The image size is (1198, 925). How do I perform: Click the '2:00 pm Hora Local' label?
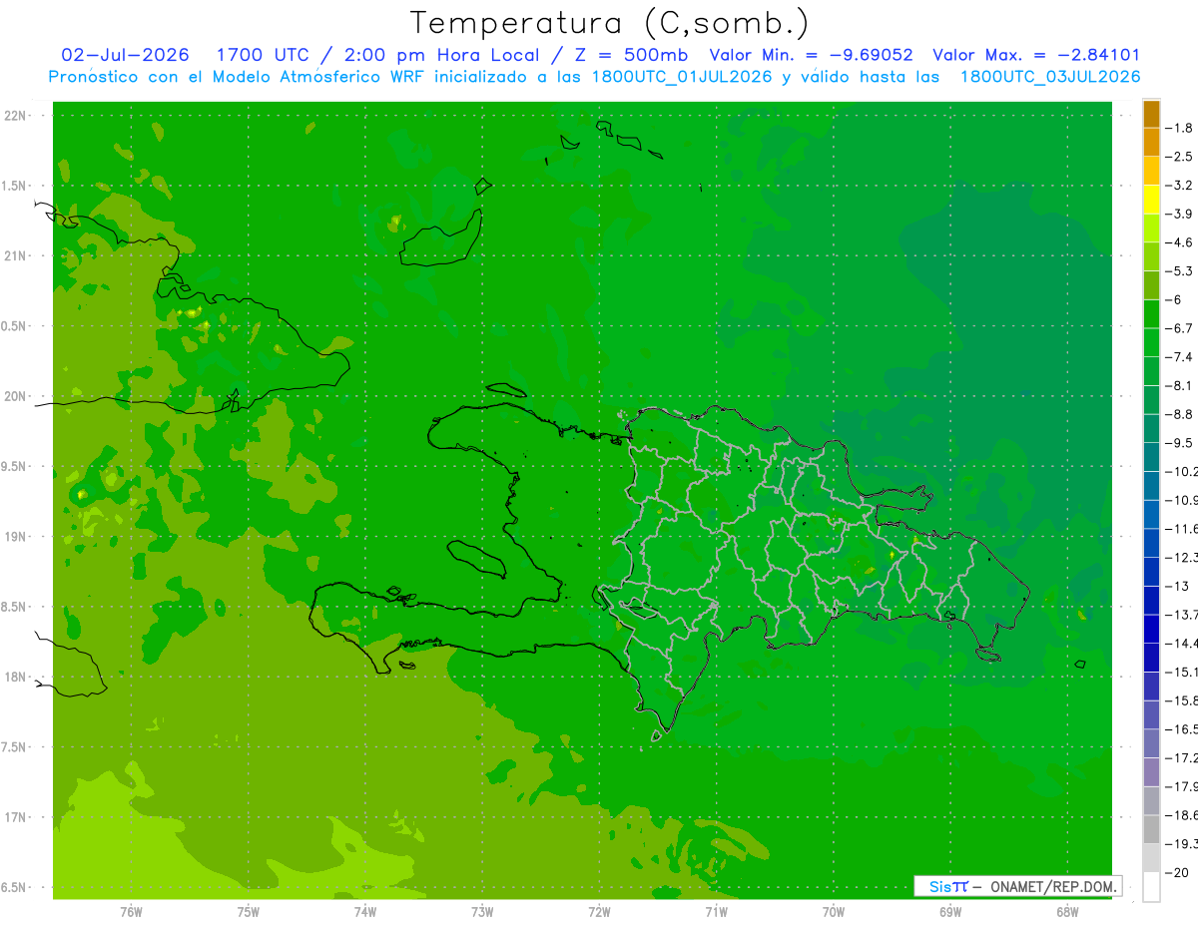[440, 55]
